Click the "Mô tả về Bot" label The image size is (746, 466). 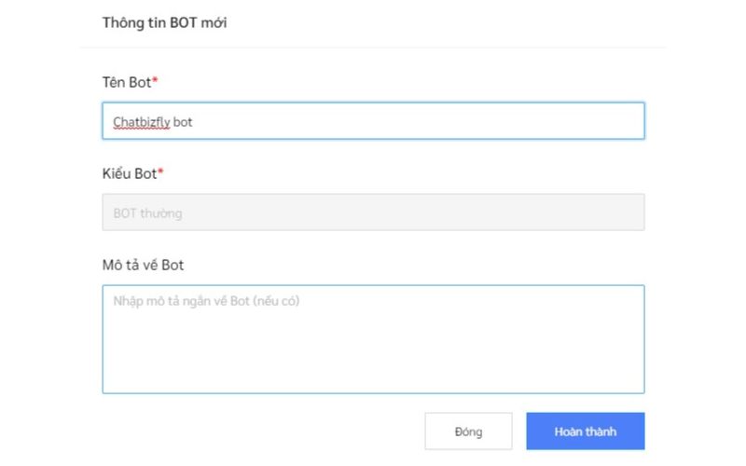click(143, 266)
